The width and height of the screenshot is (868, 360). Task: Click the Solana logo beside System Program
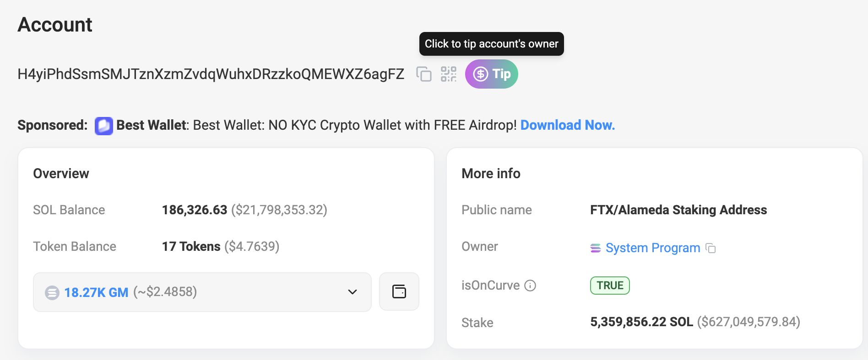tap(596, 248)
